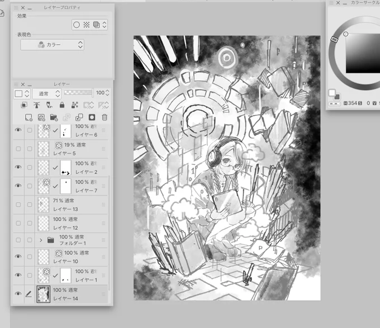Select レイヤー 7 row name
The width and height of the screenshot is (380, 328).
pos(87,190)
